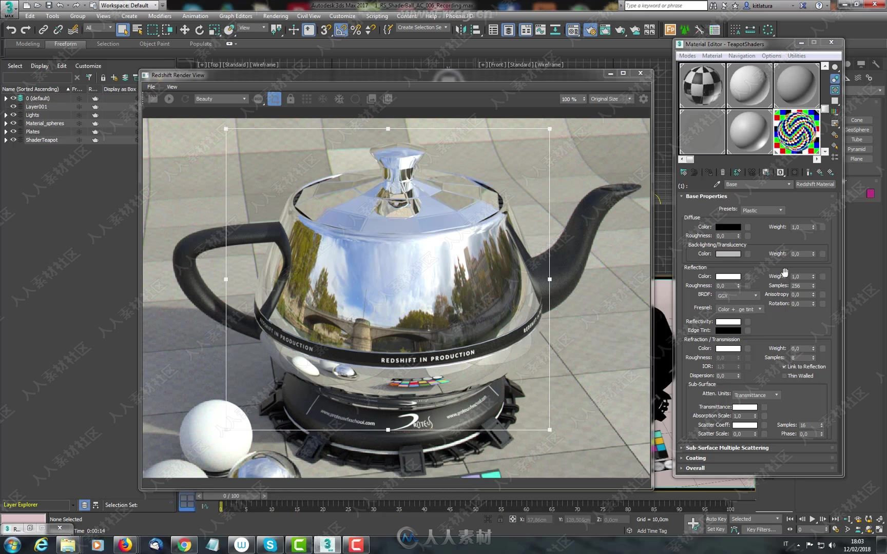Click the Render Production teapot icon
Screen dimensions: 887x554
(620, 30)
